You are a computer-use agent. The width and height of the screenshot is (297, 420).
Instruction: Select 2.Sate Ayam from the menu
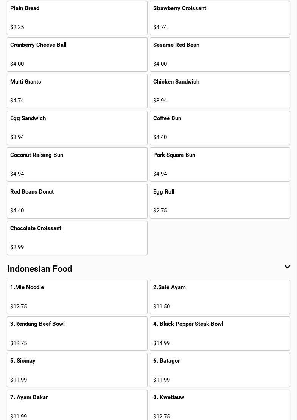tap(220, 297)
